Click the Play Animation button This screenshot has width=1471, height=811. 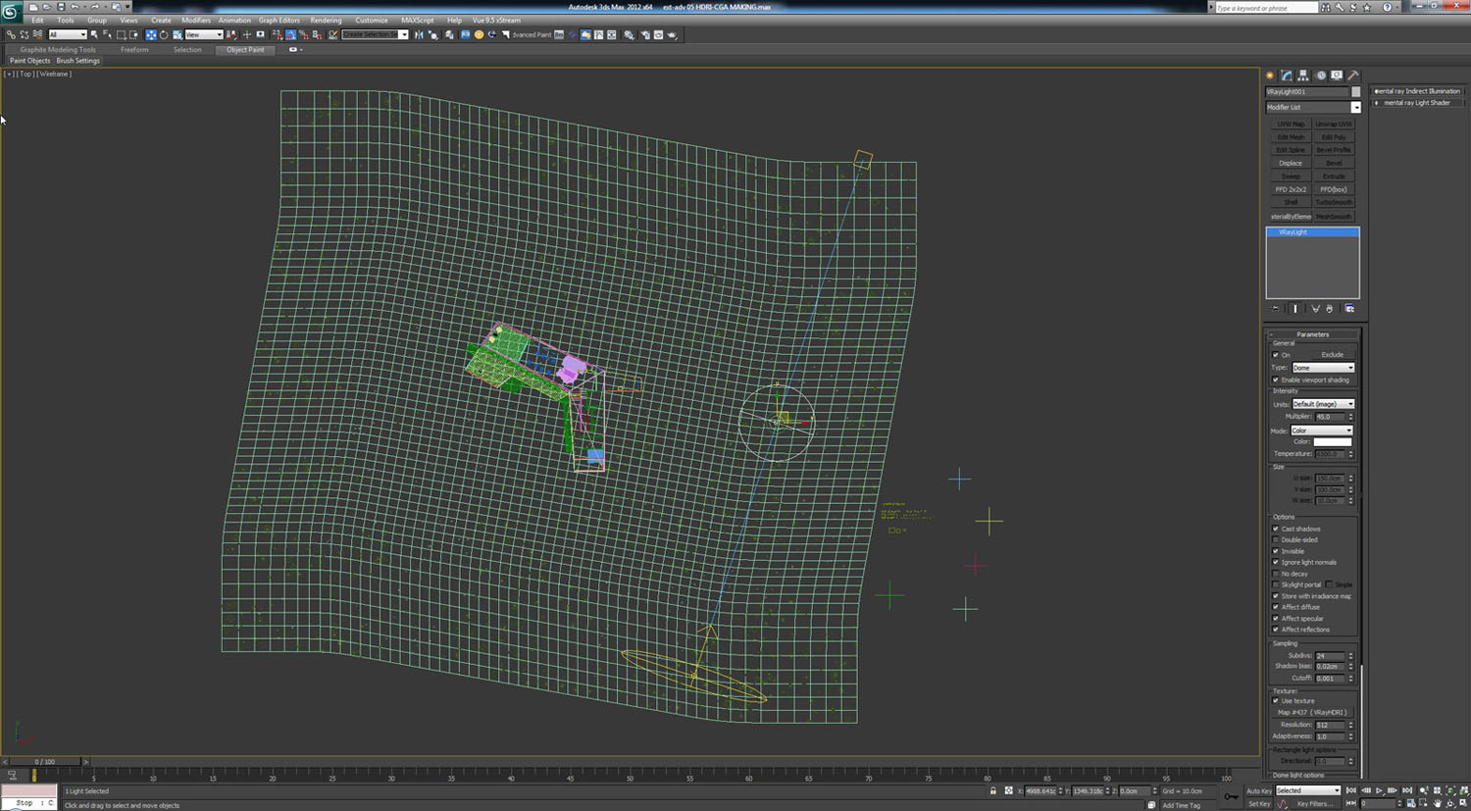pyautogui.click(x=1379, y=790)
